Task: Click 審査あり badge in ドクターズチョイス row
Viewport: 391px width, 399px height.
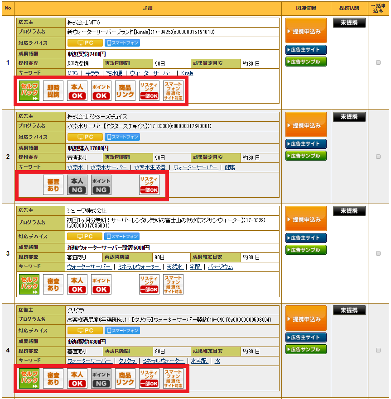Action: pos(53,185)
